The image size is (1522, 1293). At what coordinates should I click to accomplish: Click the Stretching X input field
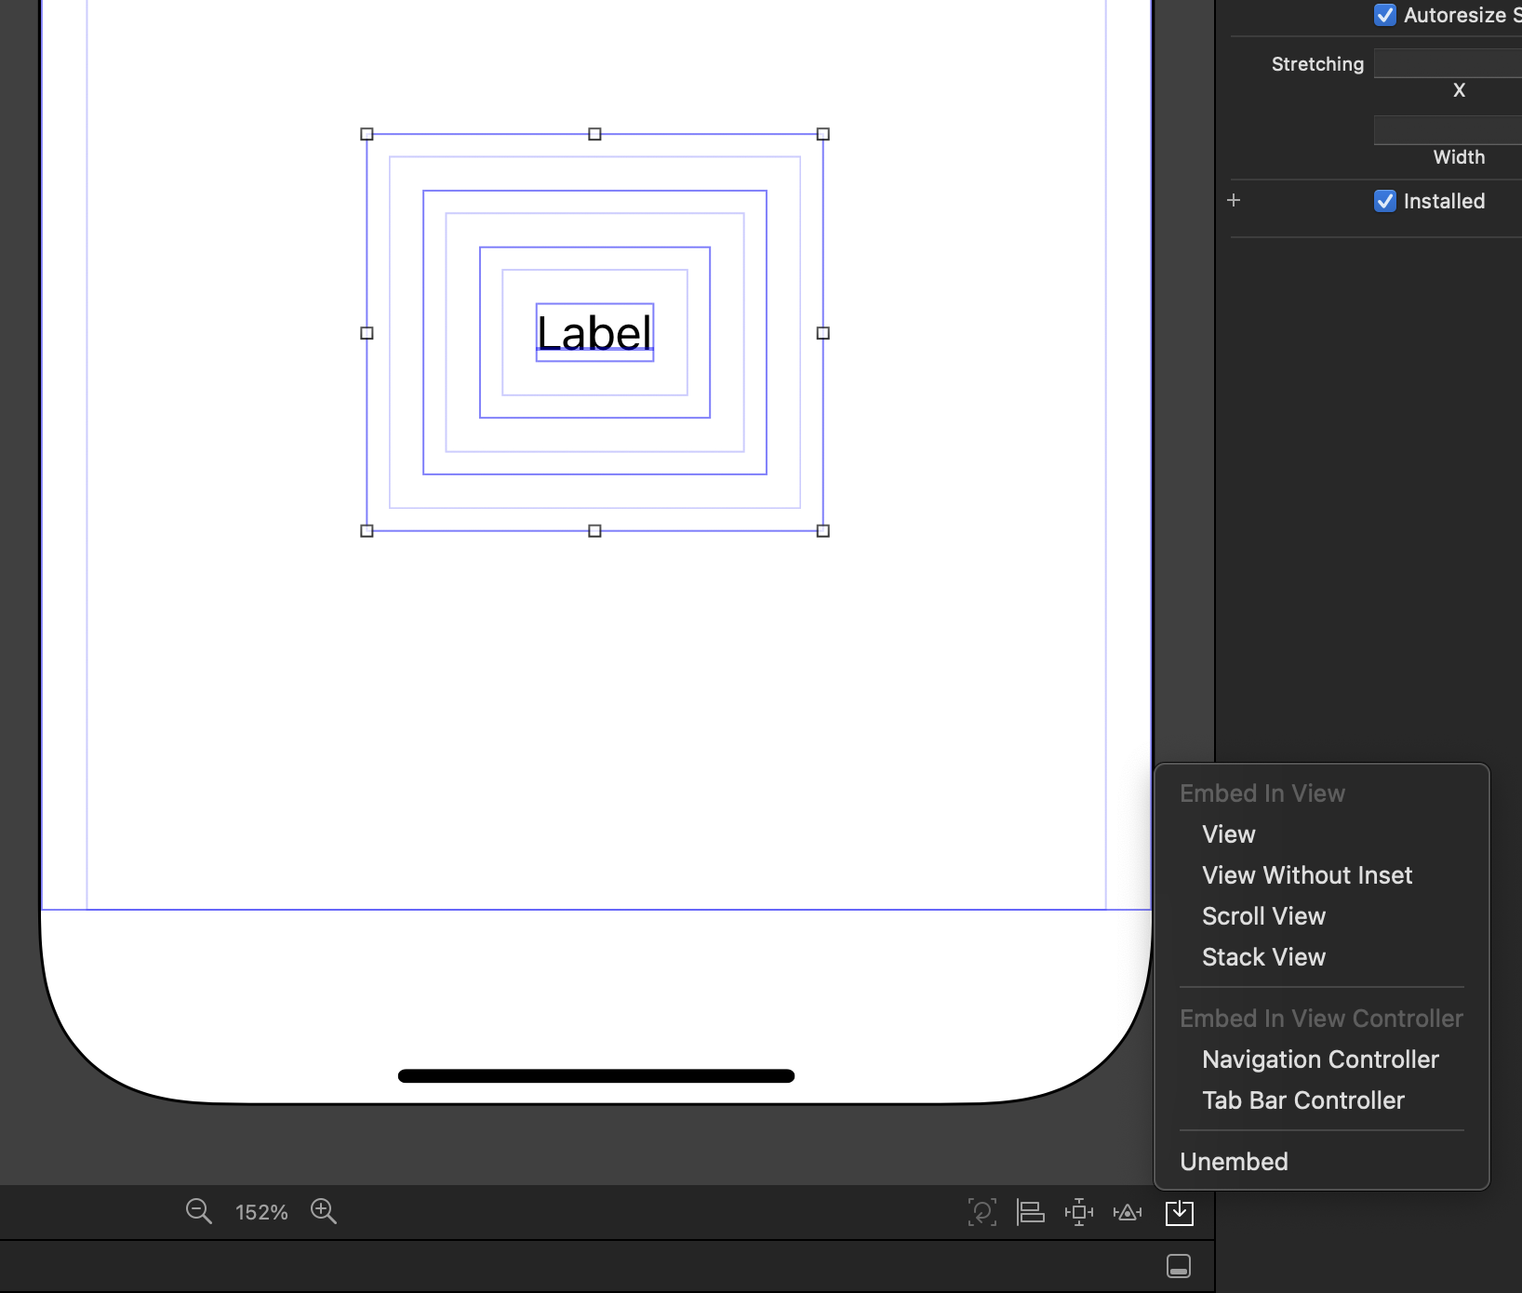tap(1448, 63)
